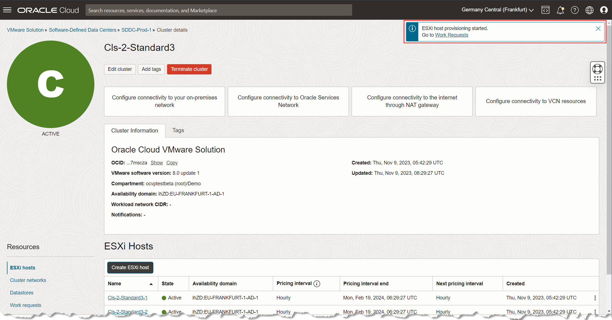Click the Oracle Cloud hamburger menu icon

pyautogui.click(x=7, y=10)
